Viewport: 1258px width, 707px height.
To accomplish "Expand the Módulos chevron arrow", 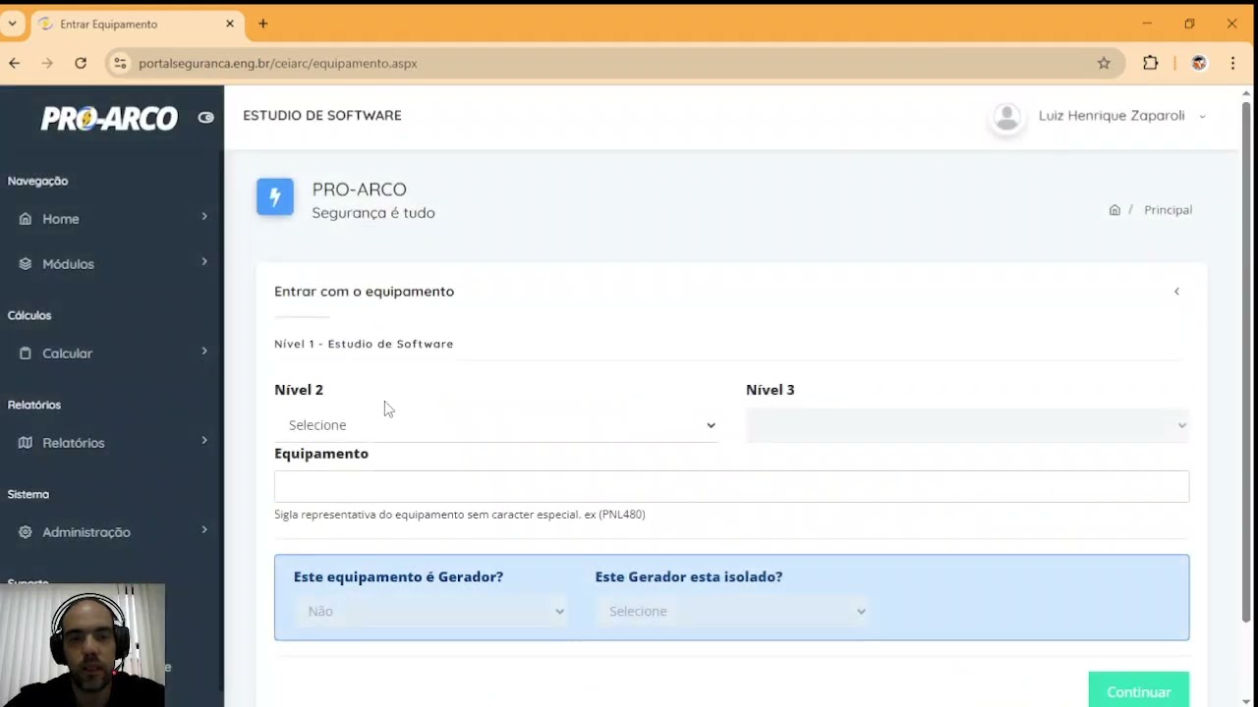I will click(204, 261).
